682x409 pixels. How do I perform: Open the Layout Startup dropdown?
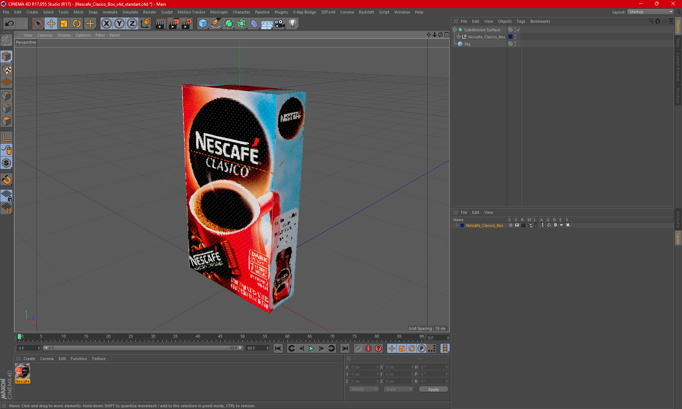point(651,12)
